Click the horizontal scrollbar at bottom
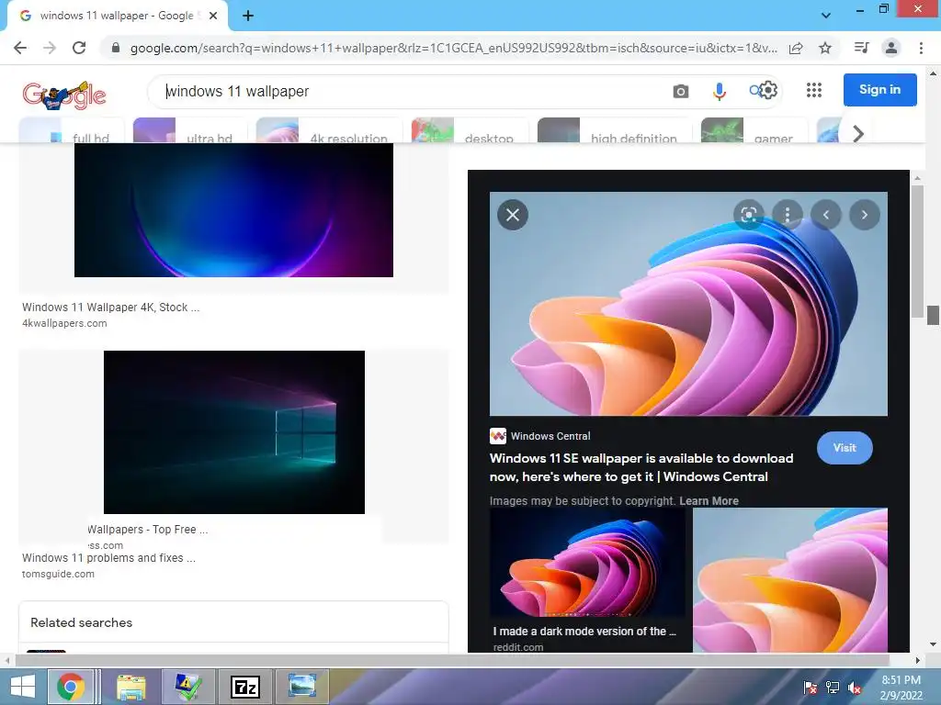The width and height of the screenshot is (941, 705). coord(451,660)
